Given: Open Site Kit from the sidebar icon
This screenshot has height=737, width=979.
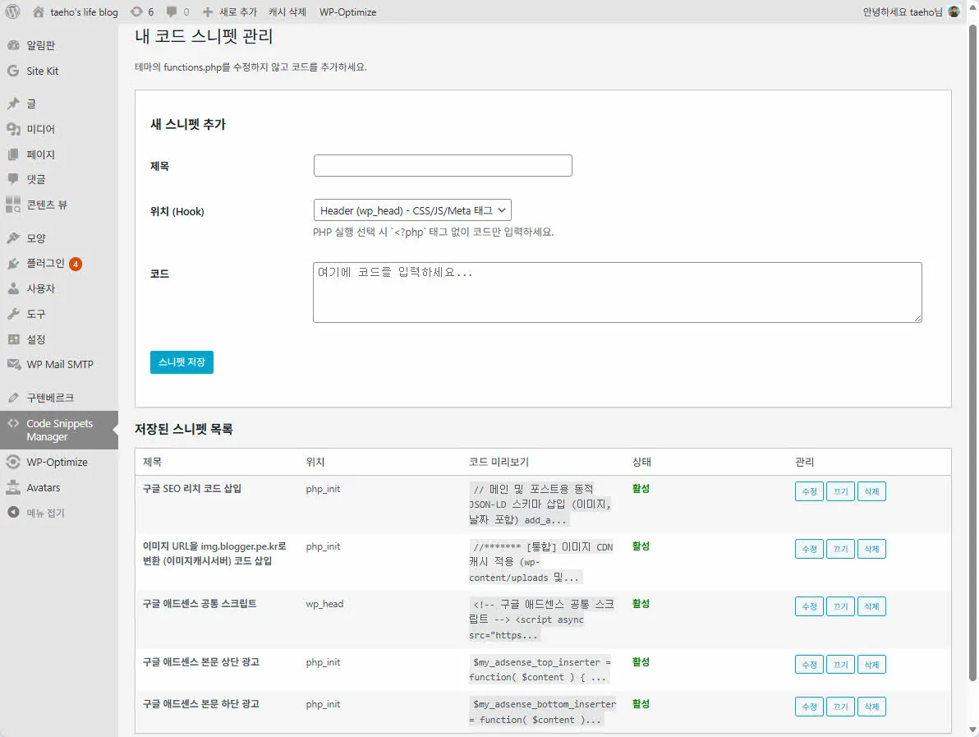Looking at the screenshot, I should (11, 71).
